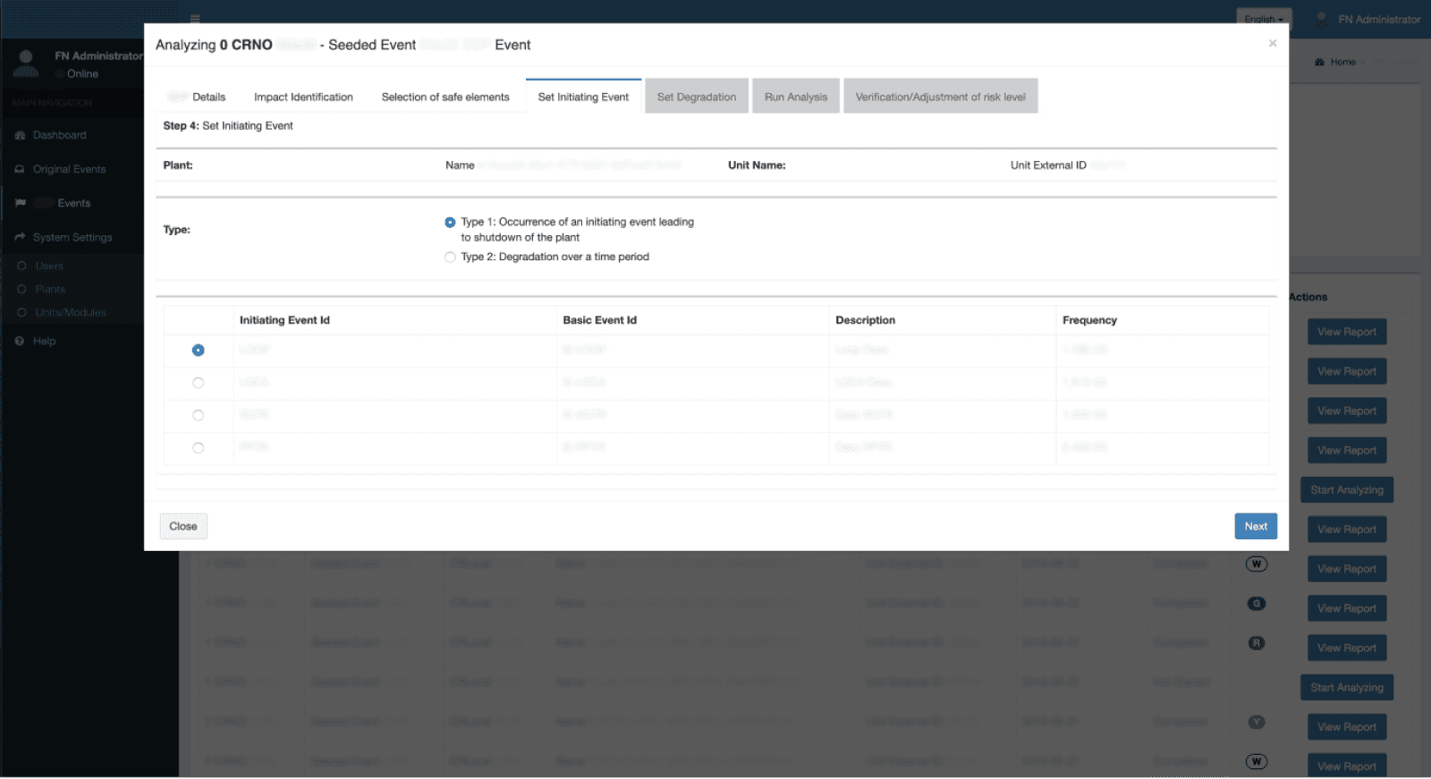Select the fourth initiating event row radio
The image size is (1431, 779).
coord(199,448)
